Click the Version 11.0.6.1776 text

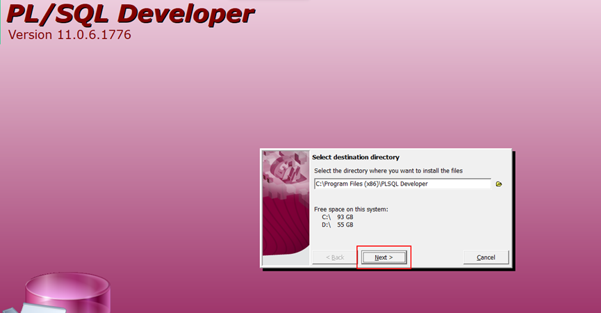click(69, 35)
